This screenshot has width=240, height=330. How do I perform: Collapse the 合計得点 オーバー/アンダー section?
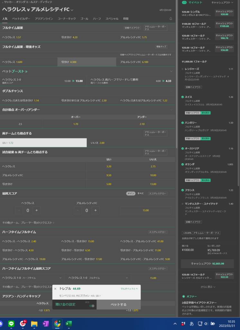[x=171, y=110]
